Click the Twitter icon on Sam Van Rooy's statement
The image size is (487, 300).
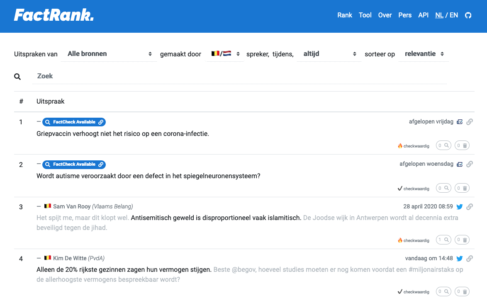(460, 207)
